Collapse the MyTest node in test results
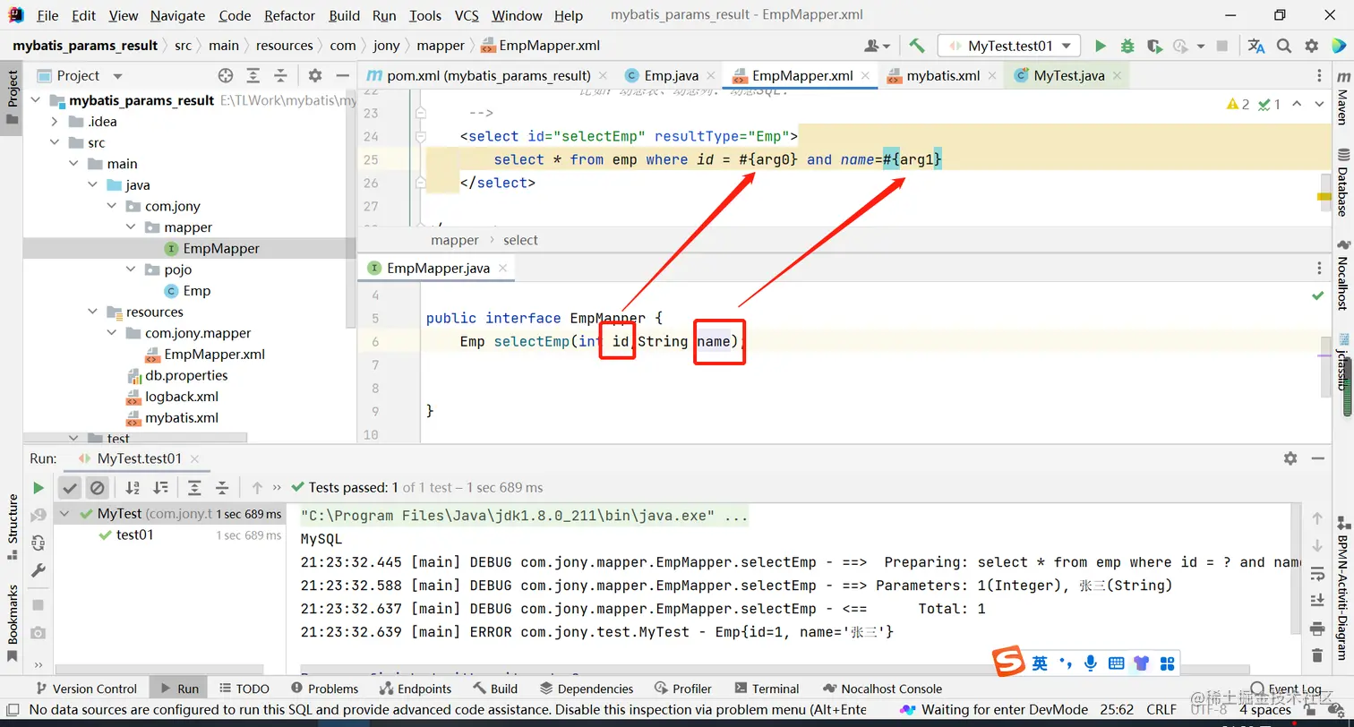The image size is (1354, 727). click(x=64, y=514)
